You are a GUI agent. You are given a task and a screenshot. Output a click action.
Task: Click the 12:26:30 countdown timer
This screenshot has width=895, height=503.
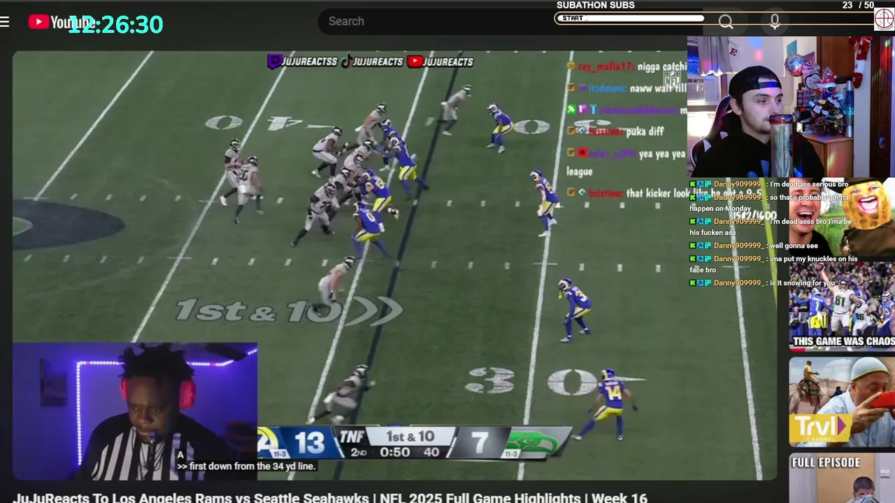(115, 24)
